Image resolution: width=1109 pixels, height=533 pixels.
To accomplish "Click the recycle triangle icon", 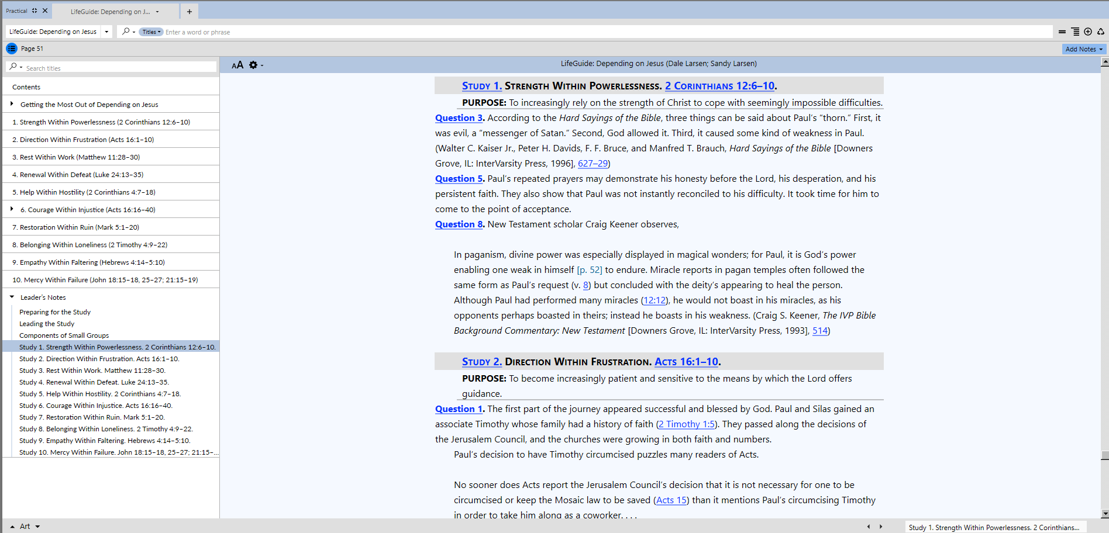I will (x=1101, y=32).
